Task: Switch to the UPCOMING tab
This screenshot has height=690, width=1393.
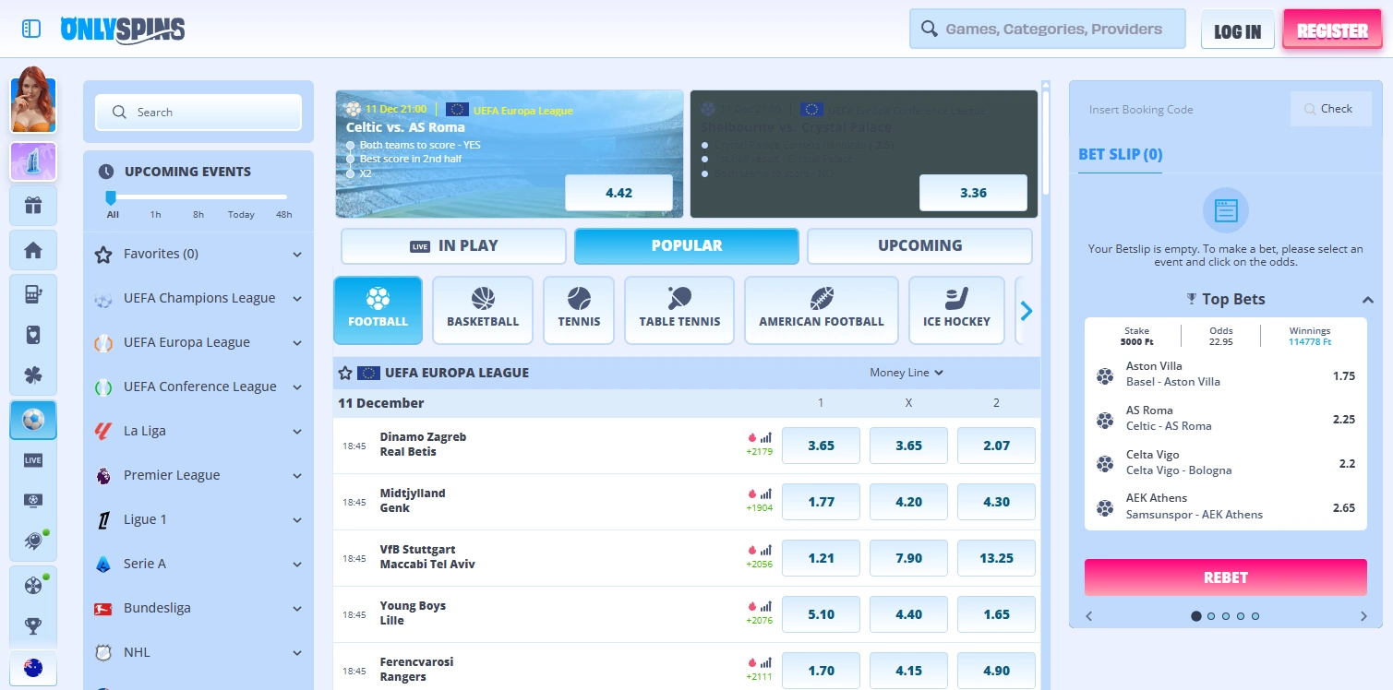Action: pos(919,245)
